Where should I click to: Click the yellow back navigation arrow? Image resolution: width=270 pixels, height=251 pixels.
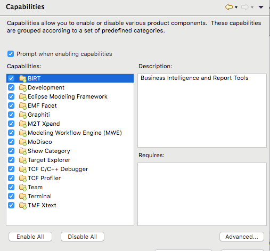(x=229, y=7)
